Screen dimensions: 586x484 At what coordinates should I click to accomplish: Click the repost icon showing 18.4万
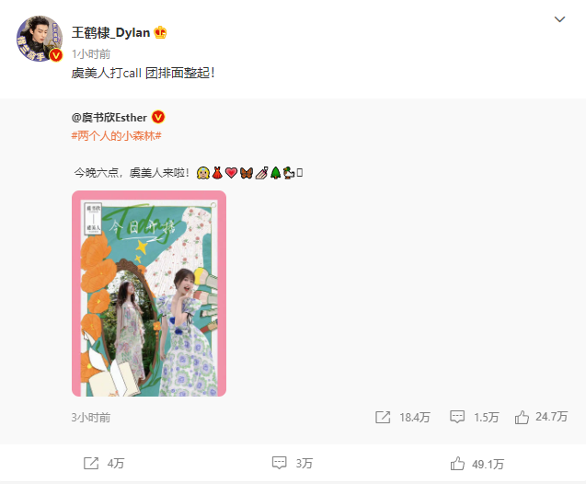(x=383, y=417)
